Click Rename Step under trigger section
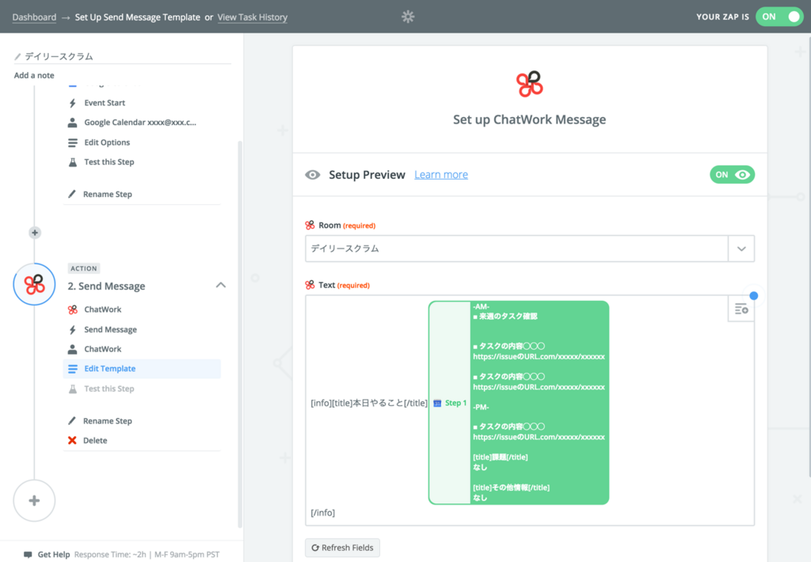 coord(108,195)
